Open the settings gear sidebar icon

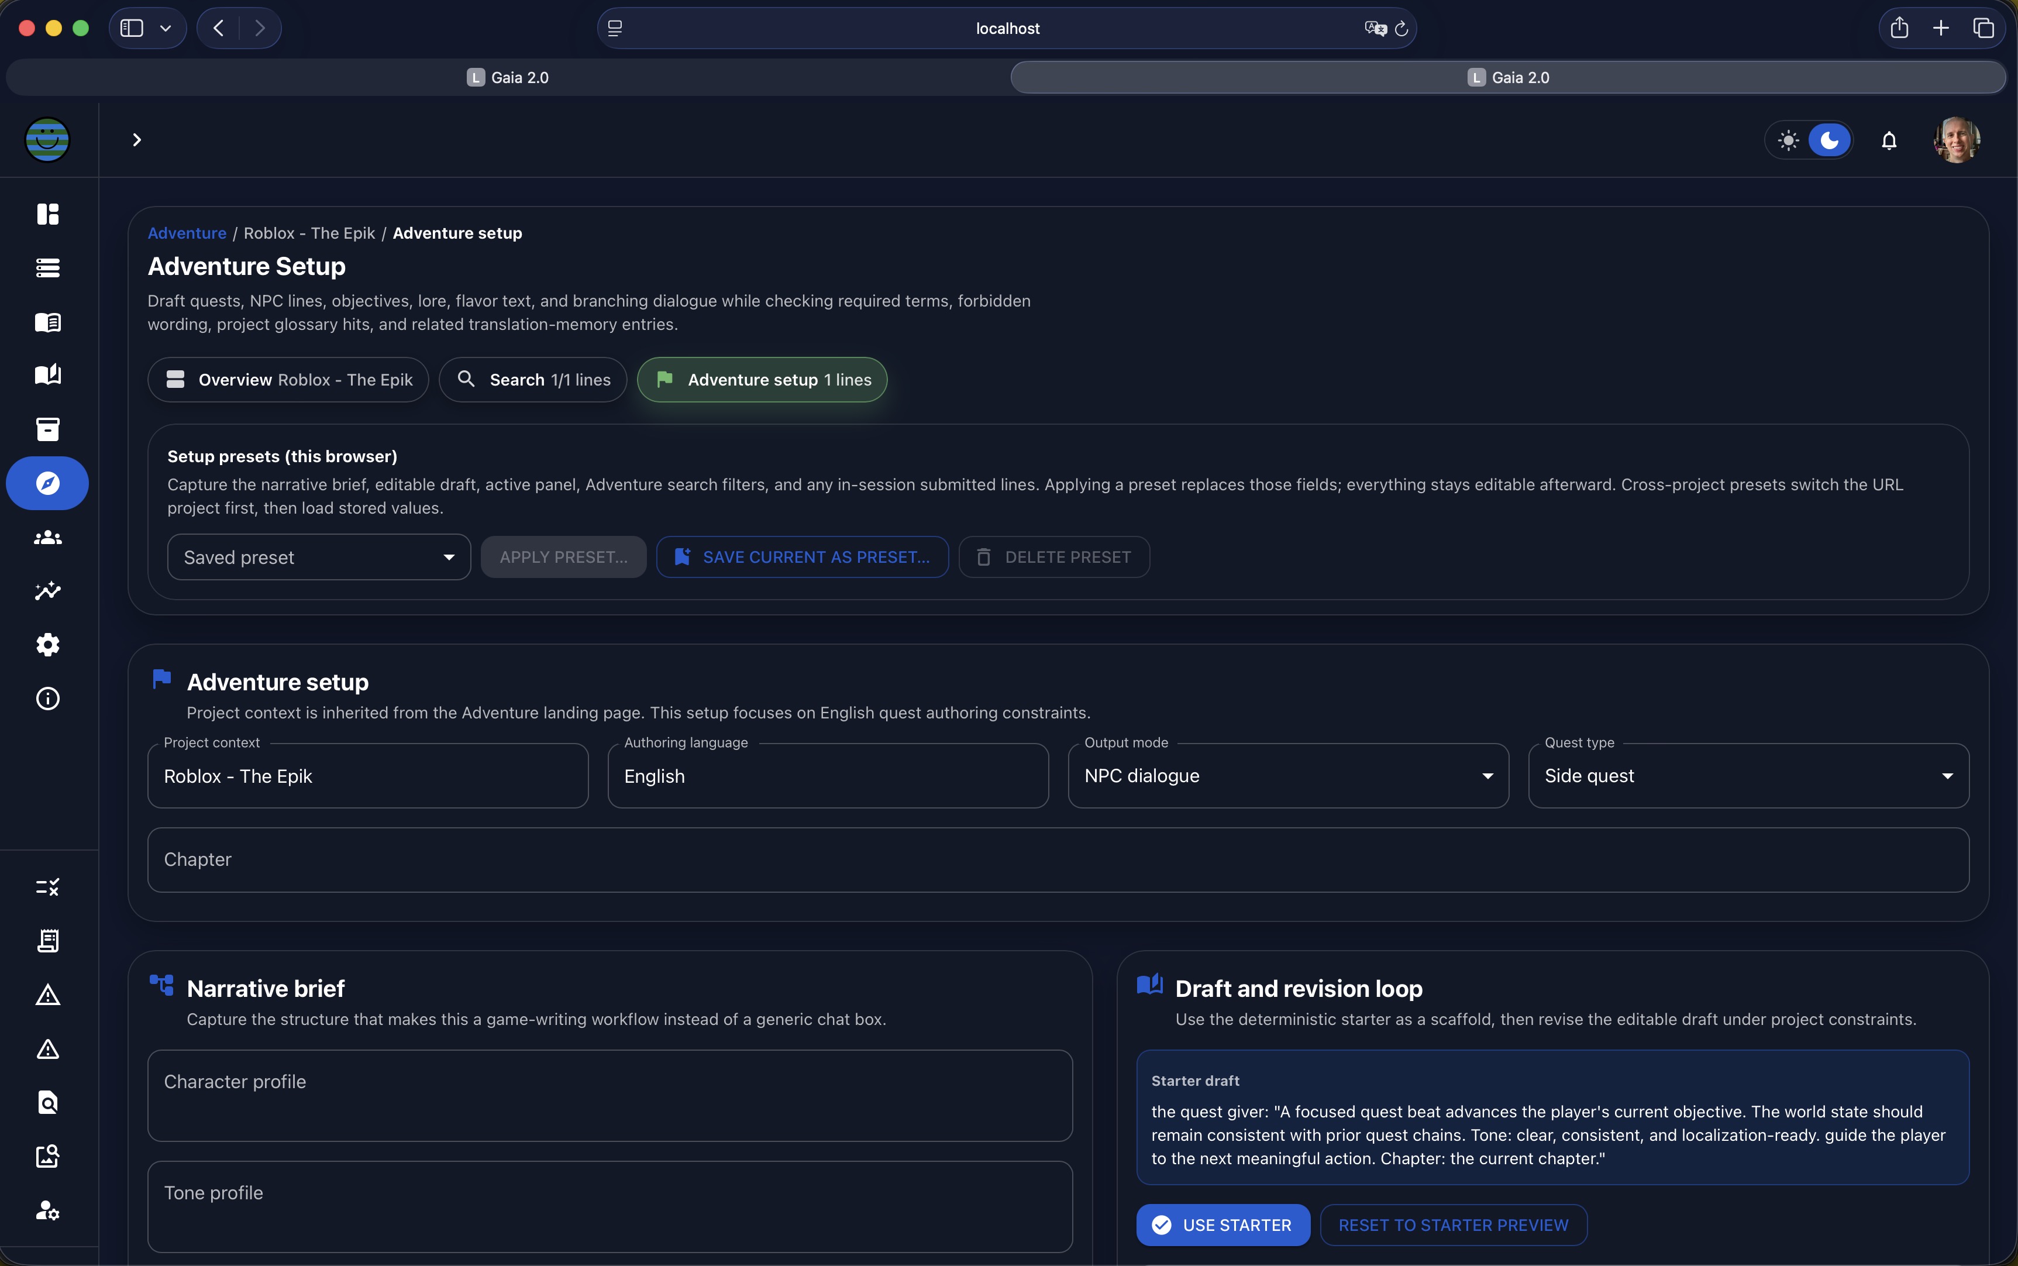click(x=48, y=645)
